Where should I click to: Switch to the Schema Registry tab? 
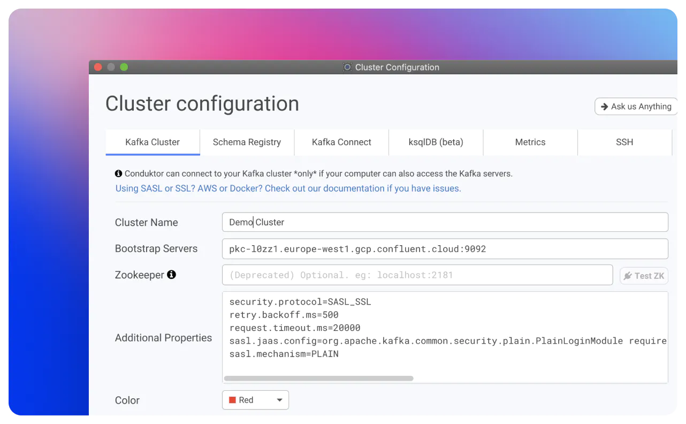[247, 142]
